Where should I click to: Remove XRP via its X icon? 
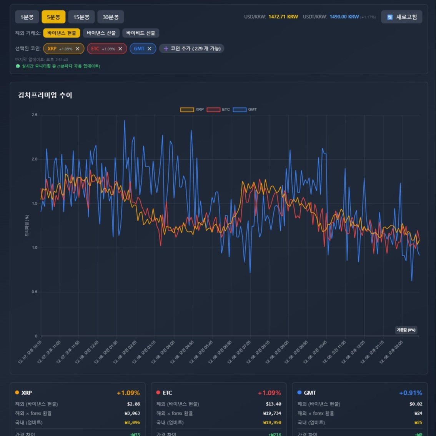(x=77, y=48)
